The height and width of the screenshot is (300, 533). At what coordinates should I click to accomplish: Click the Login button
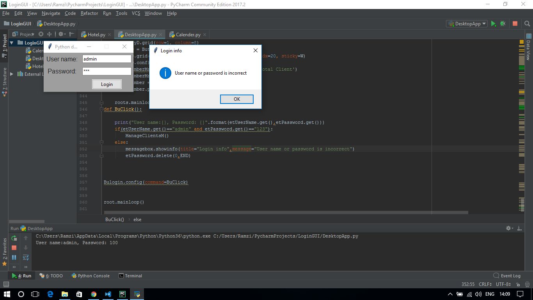[107, 84]
